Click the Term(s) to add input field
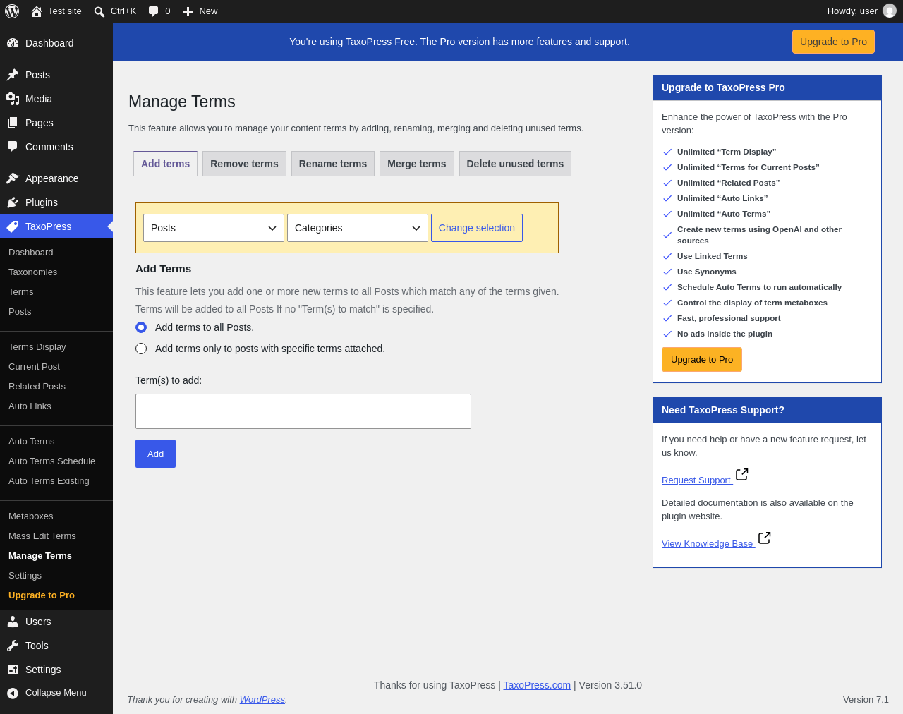 tap(303, 411)
